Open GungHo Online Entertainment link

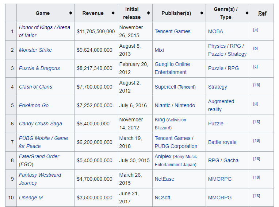click(x=172, y=68)
